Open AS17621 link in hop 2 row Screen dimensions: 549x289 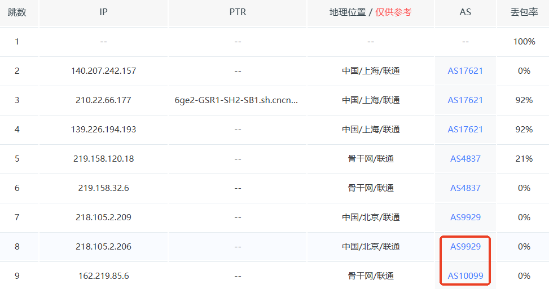(465, 71)
